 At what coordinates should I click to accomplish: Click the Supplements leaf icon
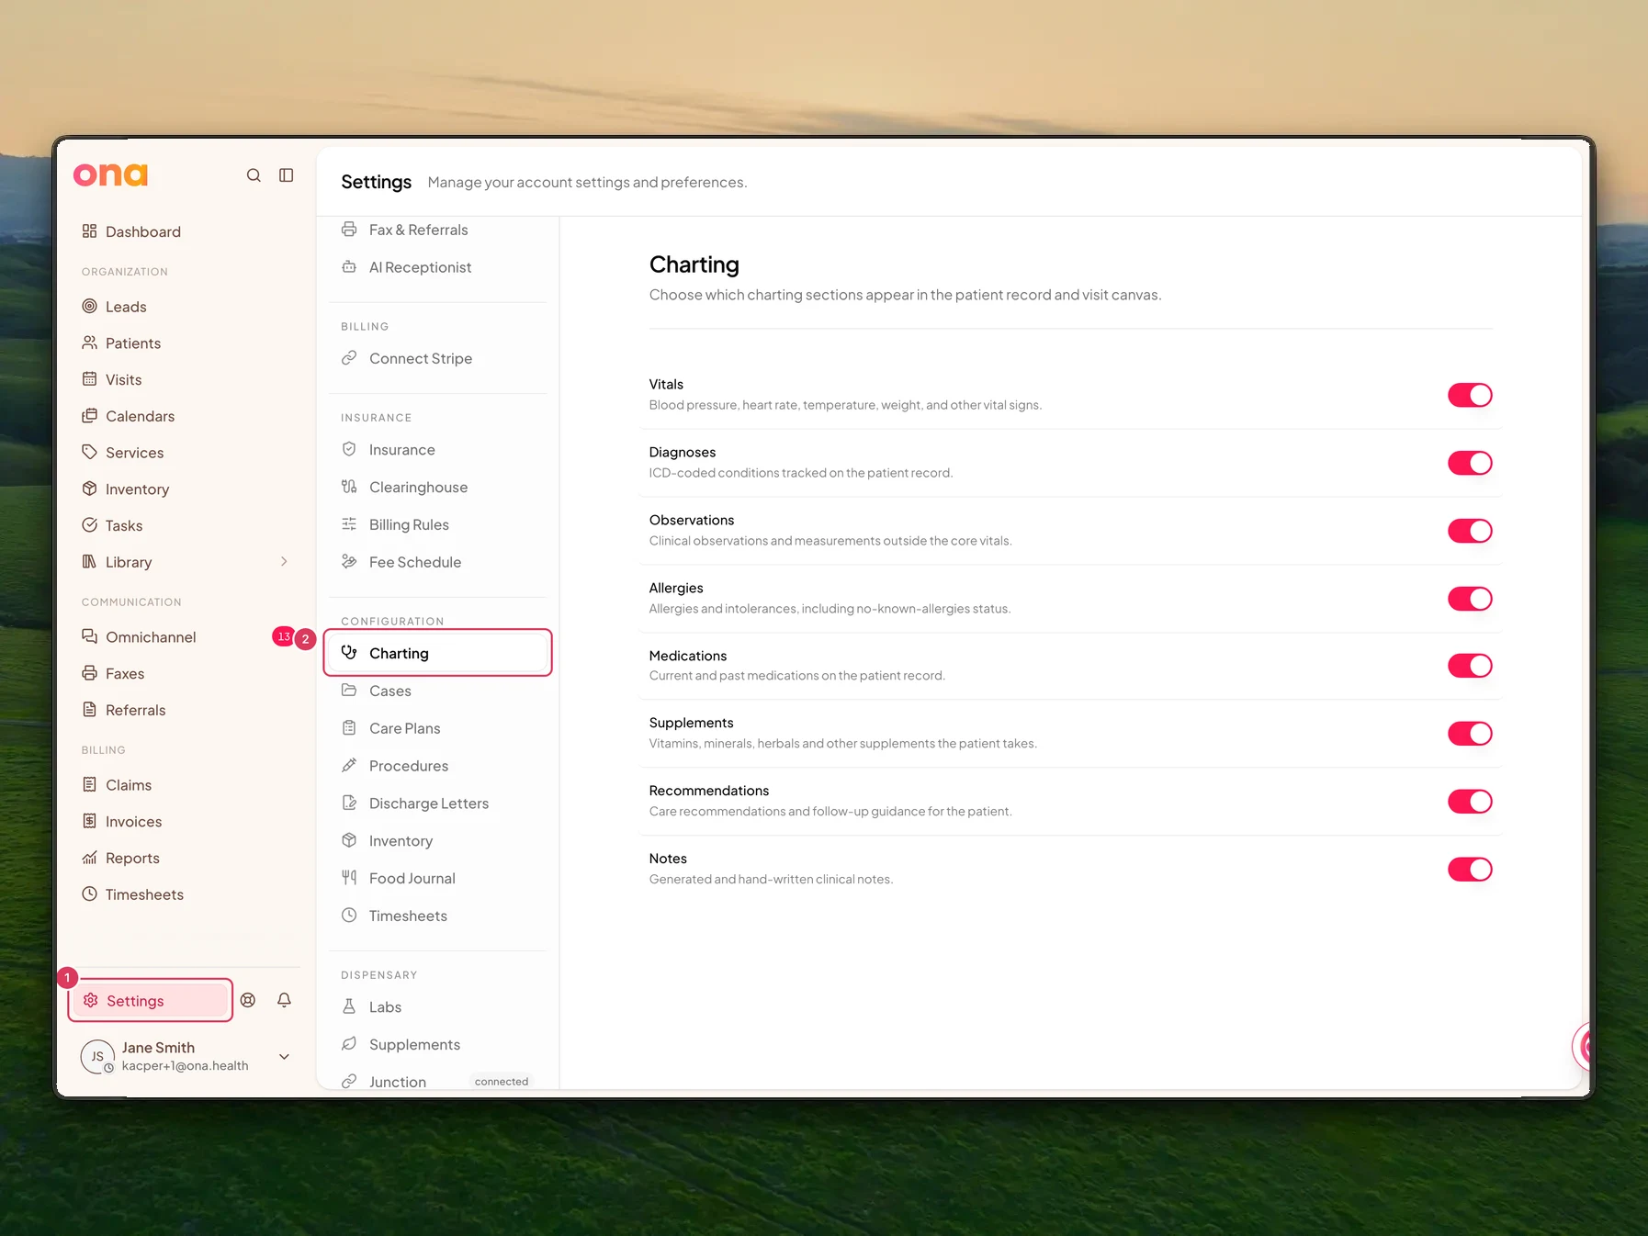(x=349, y=1044)
